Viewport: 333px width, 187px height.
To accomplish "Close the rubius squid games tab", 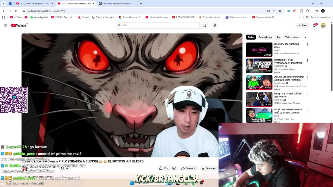I will pos(52,4).
